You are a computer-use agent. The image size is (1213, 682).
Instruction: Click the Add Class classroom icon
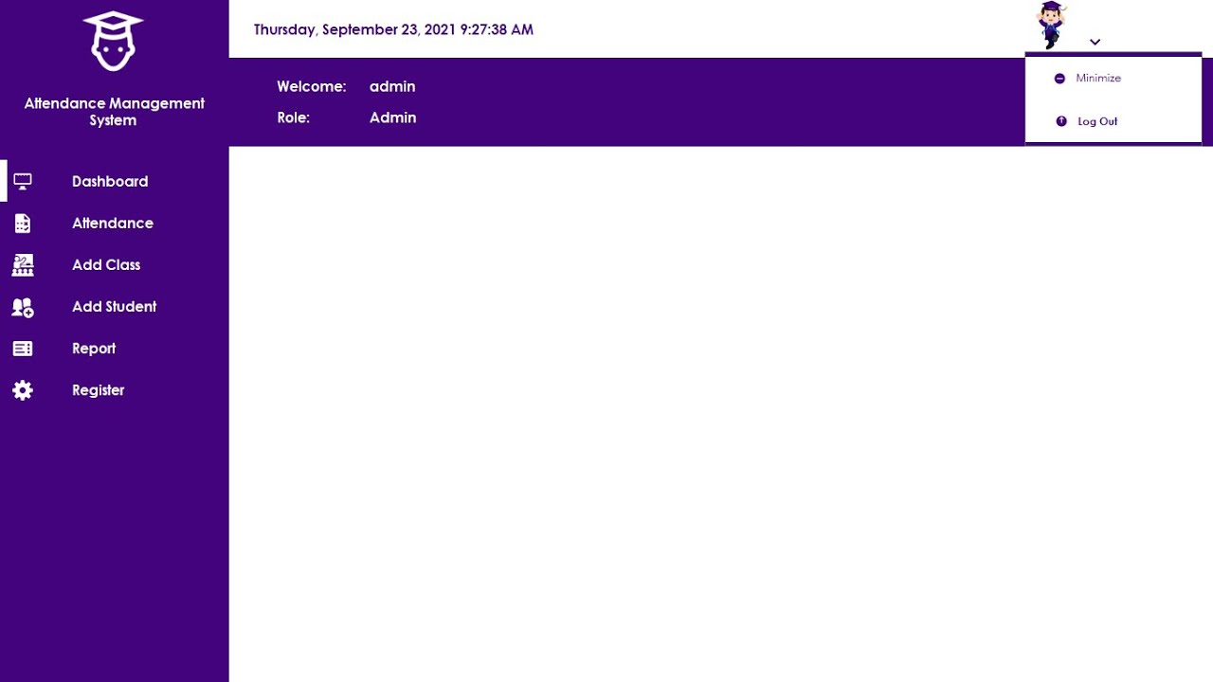23,265
